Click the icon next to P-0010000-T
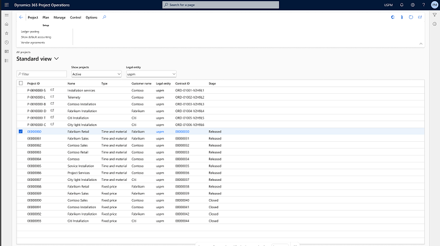This screenshot has width=440, height=246. point(52,118)
